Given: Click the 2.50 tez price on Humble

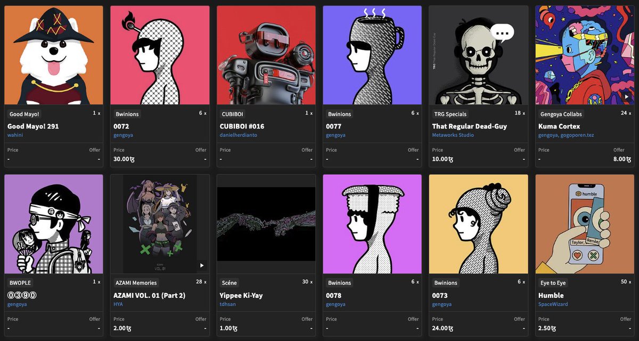Looking at the screenshot, I should click(x=547, y=328).
